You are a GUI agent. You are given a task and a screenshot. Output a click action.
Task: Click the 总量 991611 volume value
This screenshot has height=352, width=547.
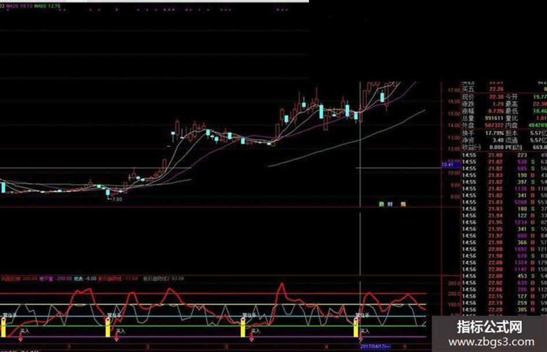494,118
